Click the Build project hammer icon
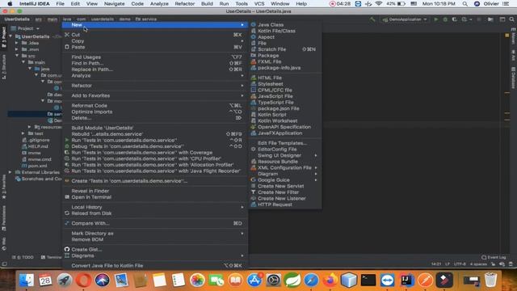 click(372, 19)
